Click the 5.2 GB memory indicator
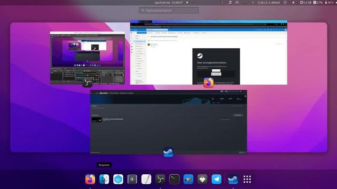Viewport: 337px width, 189px height. click(305, 3)
